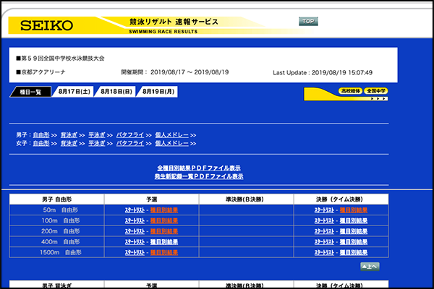
Task: Open 50m 自由形 heats start list
Action: tap(136, 210)
